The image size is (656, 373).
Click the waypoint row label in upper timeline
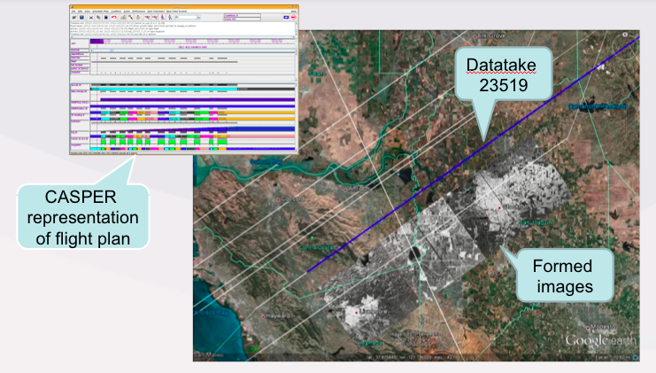click(76, 73)
